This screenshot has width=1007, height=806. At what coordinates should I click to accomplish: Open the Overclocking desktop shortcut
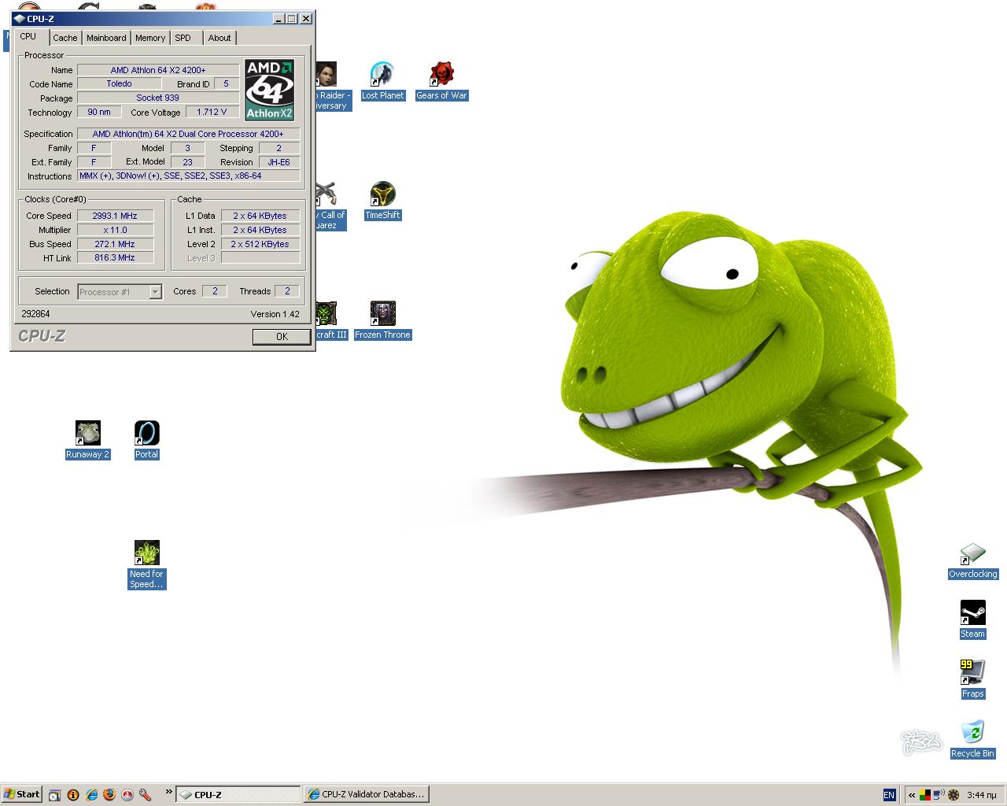click(x=972, y=561)
